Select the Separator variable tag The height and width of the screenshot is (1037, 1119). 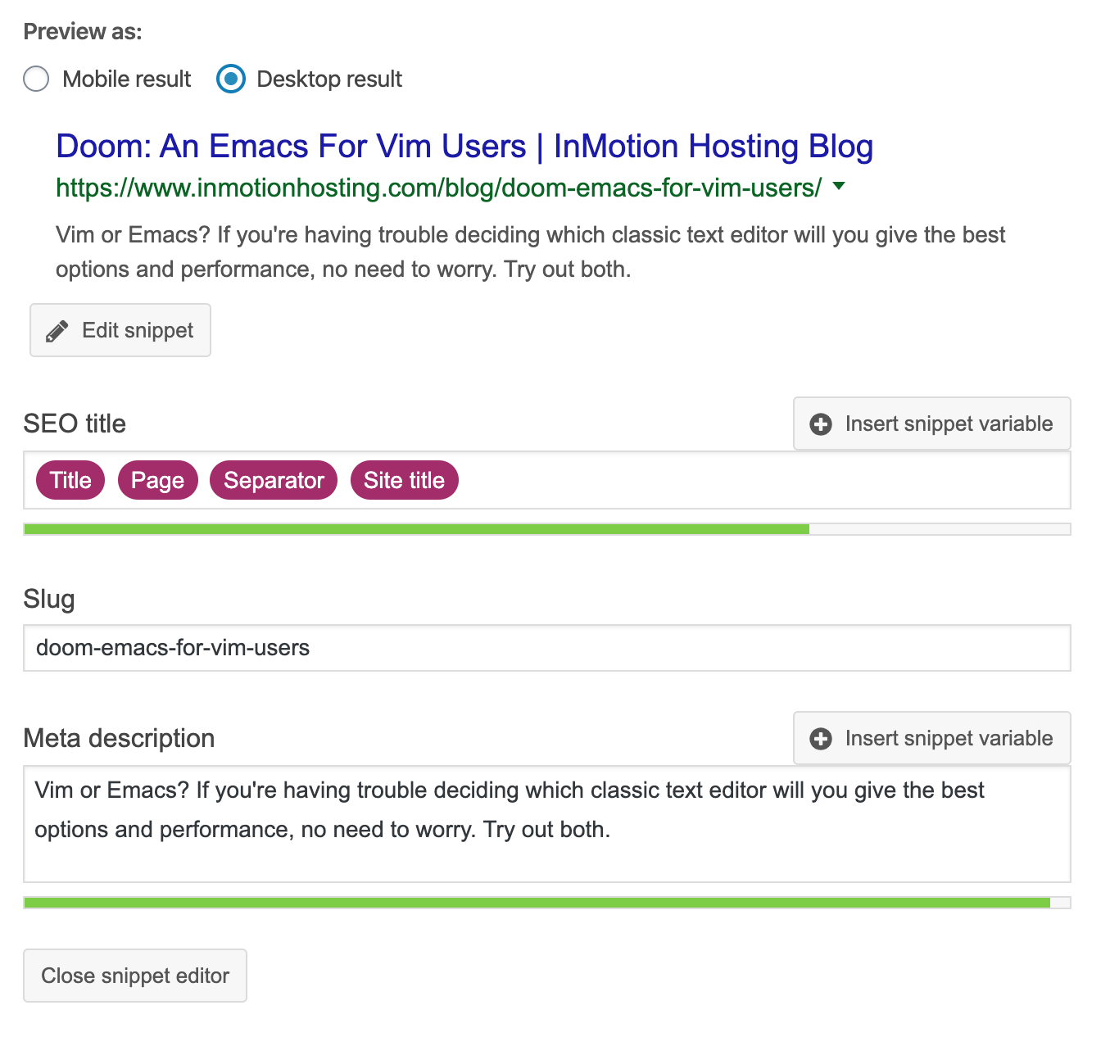pyautogui.click(x=274, y=481)
